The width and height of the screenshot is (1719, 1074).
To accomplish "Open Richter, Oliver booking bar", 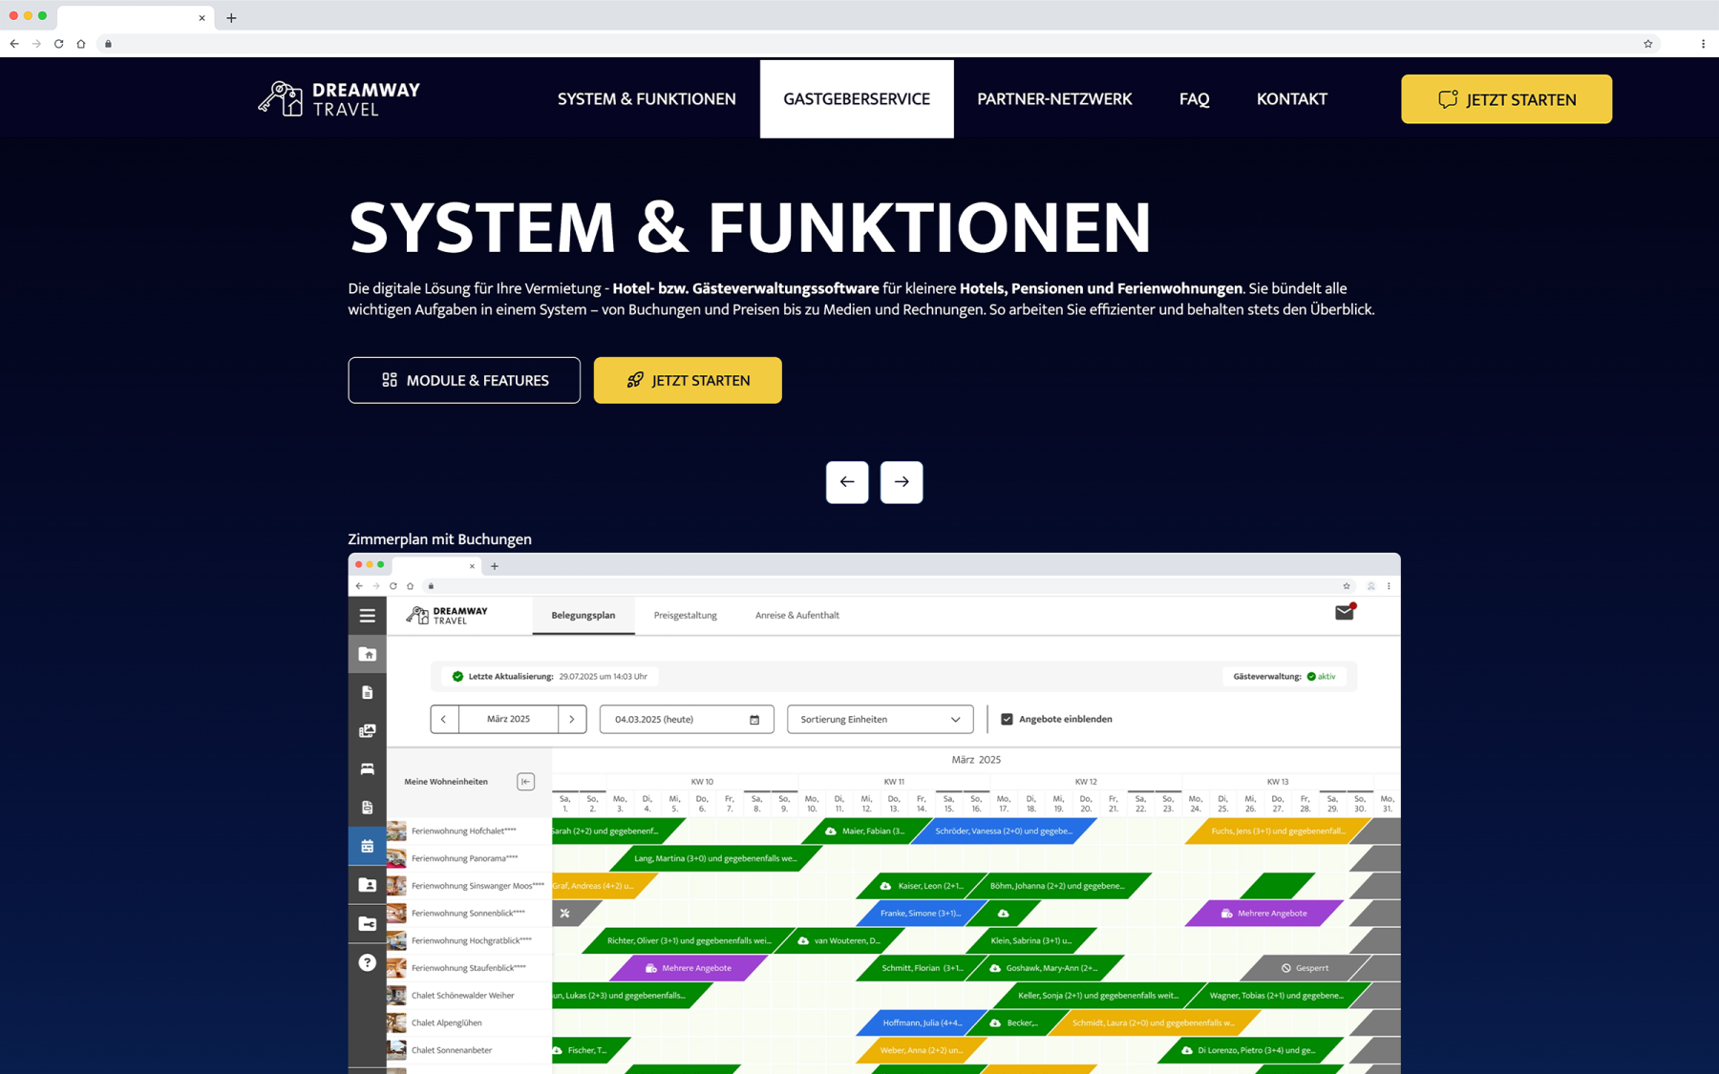I will coord(688,941).
